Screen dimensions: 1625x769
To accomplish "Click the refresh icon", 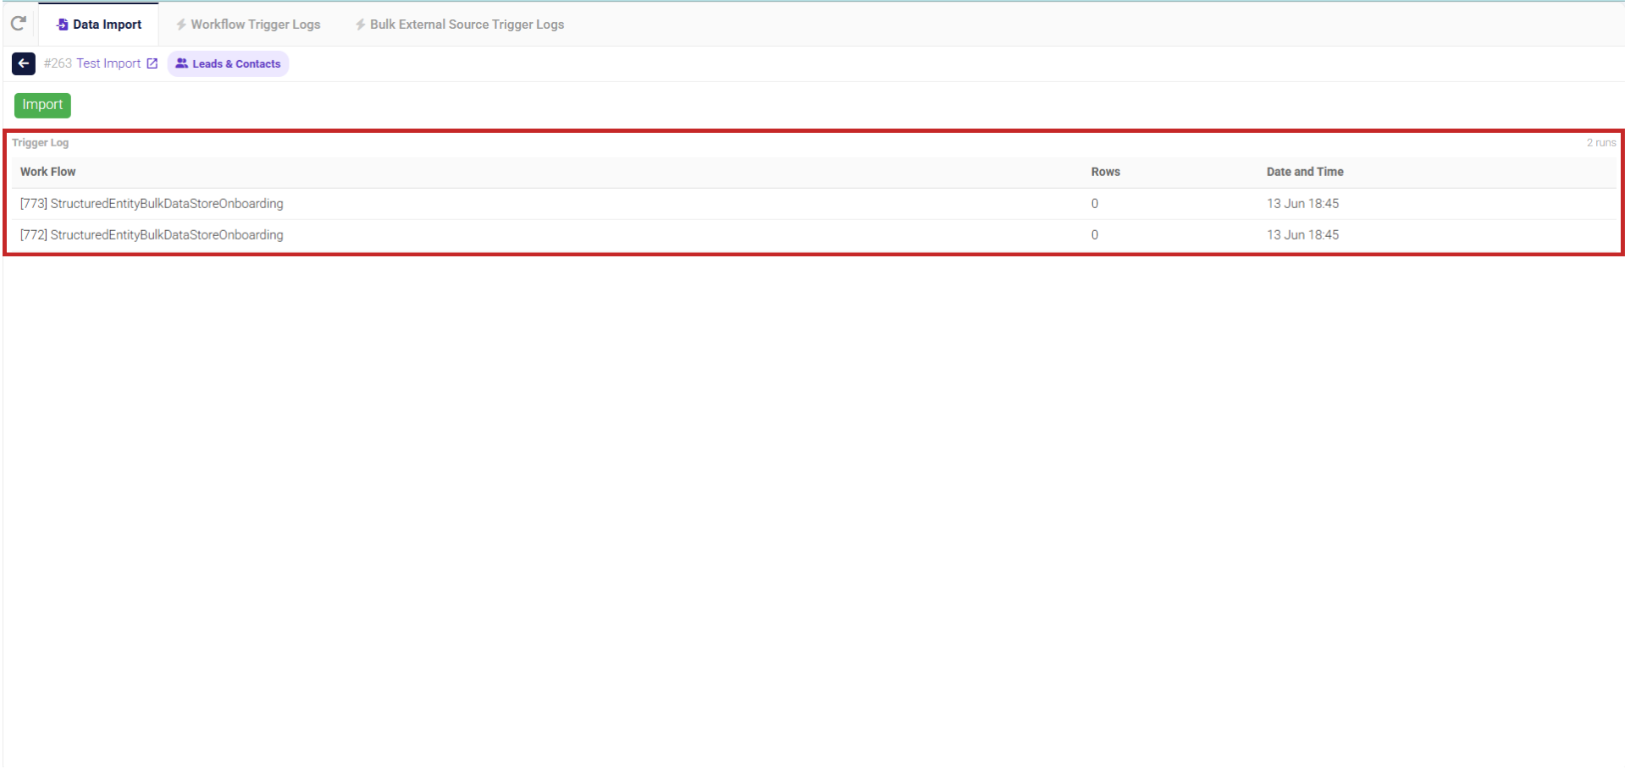I will (18, 24).
